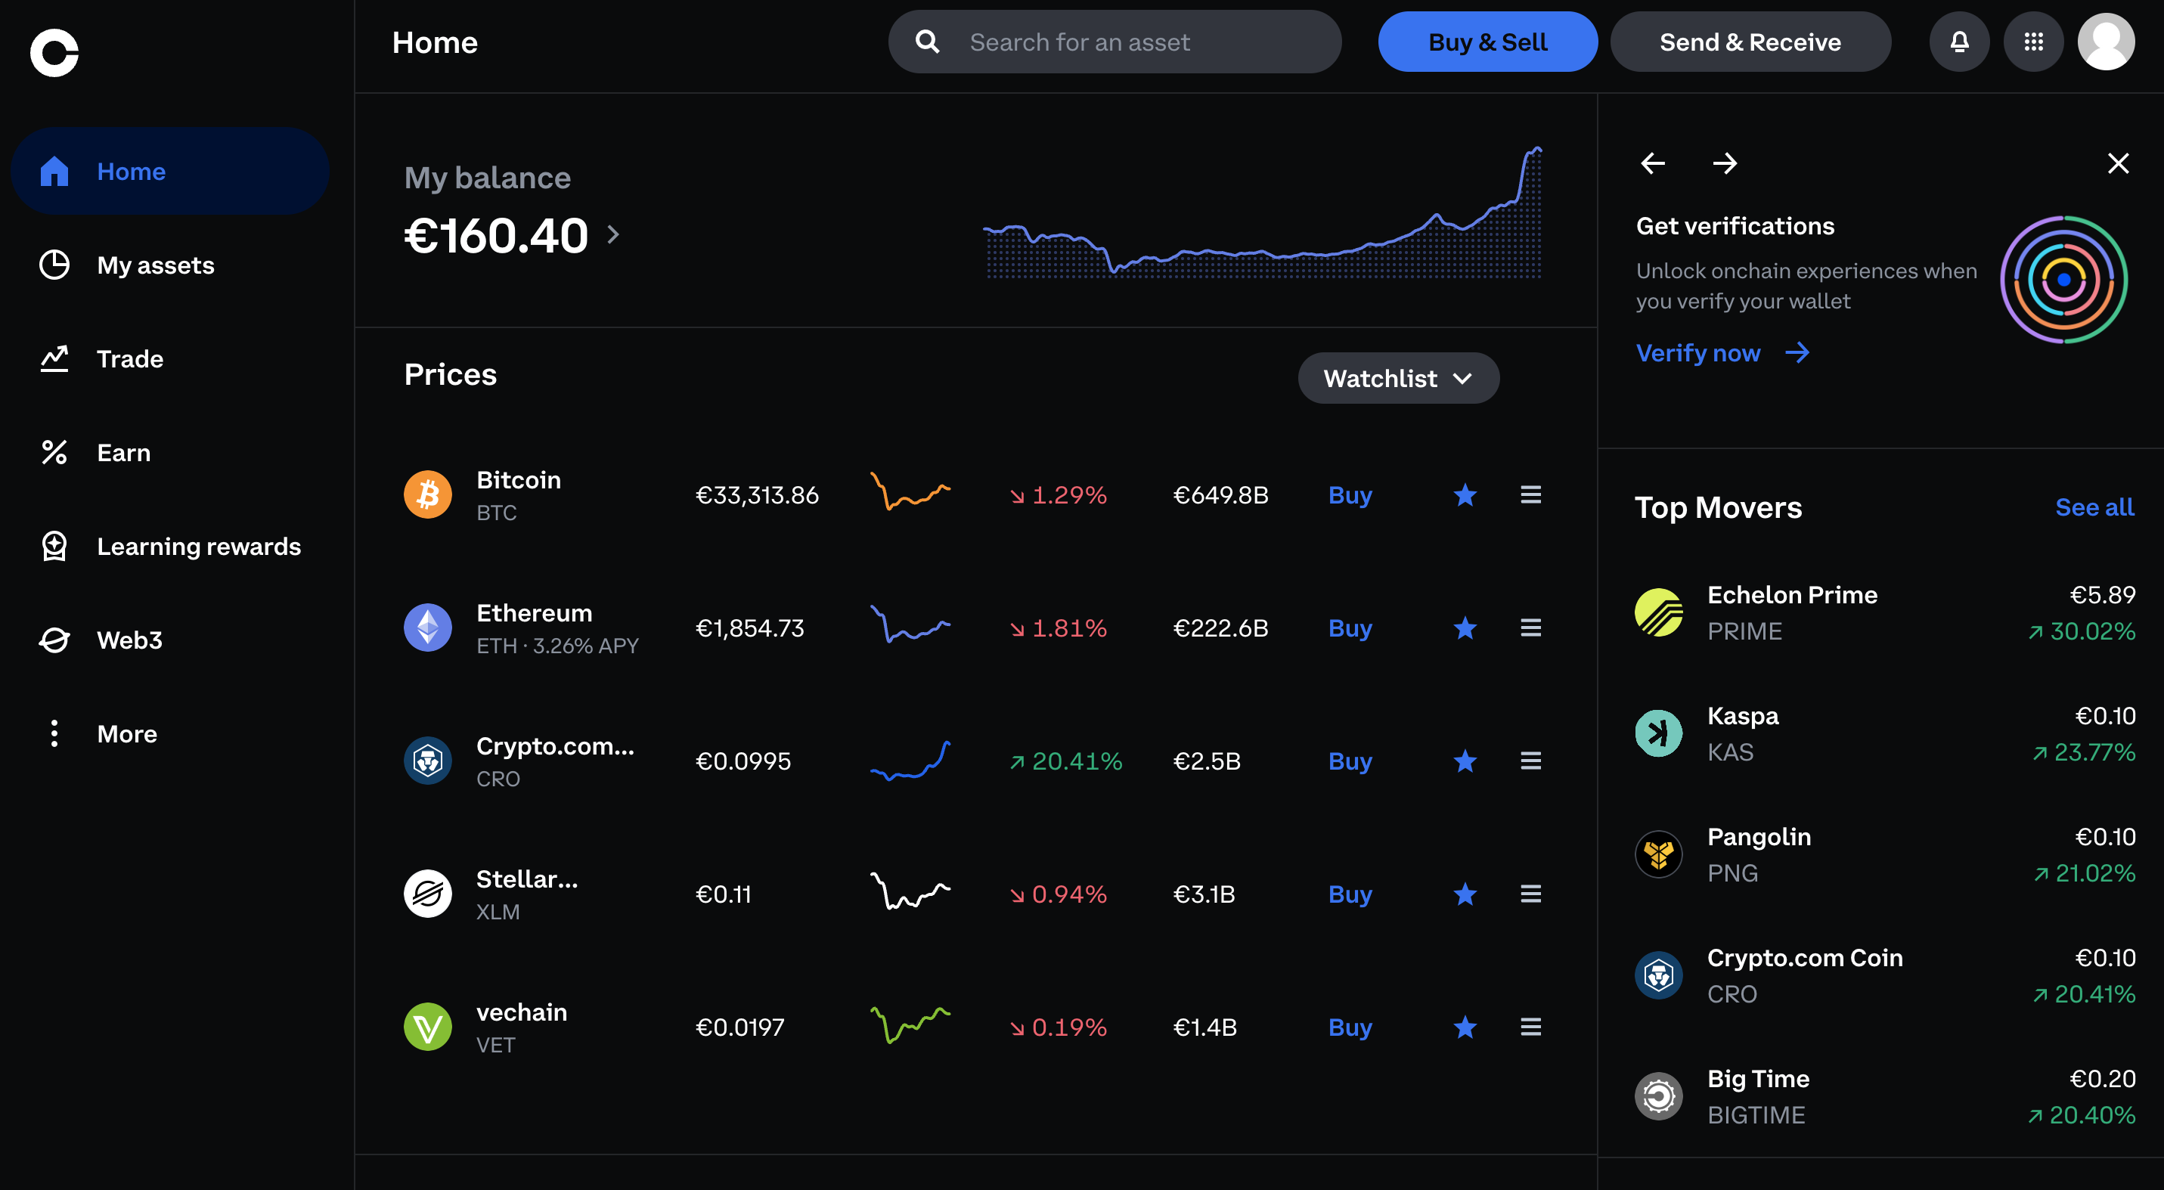2164x1190 pixels.
Task: Click Pangolin name in Top Movers
Action: [x=1759, y=836]
